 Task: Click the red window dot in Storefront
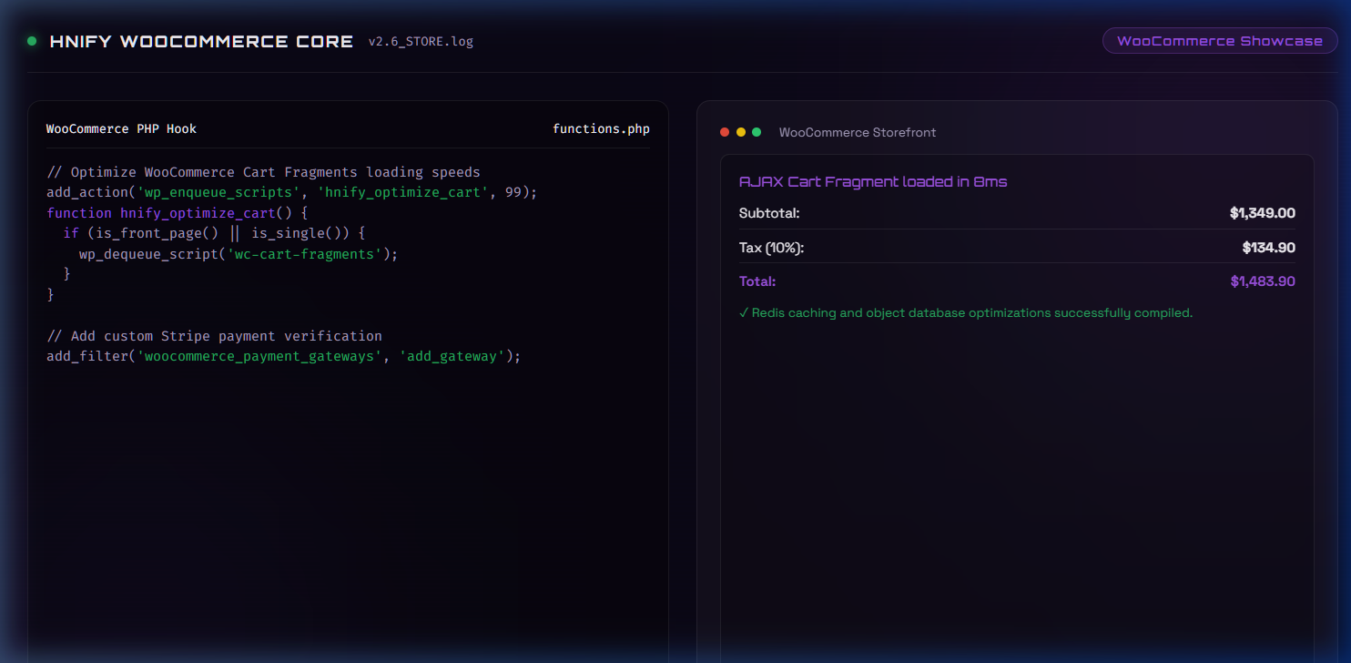point(725,132)
